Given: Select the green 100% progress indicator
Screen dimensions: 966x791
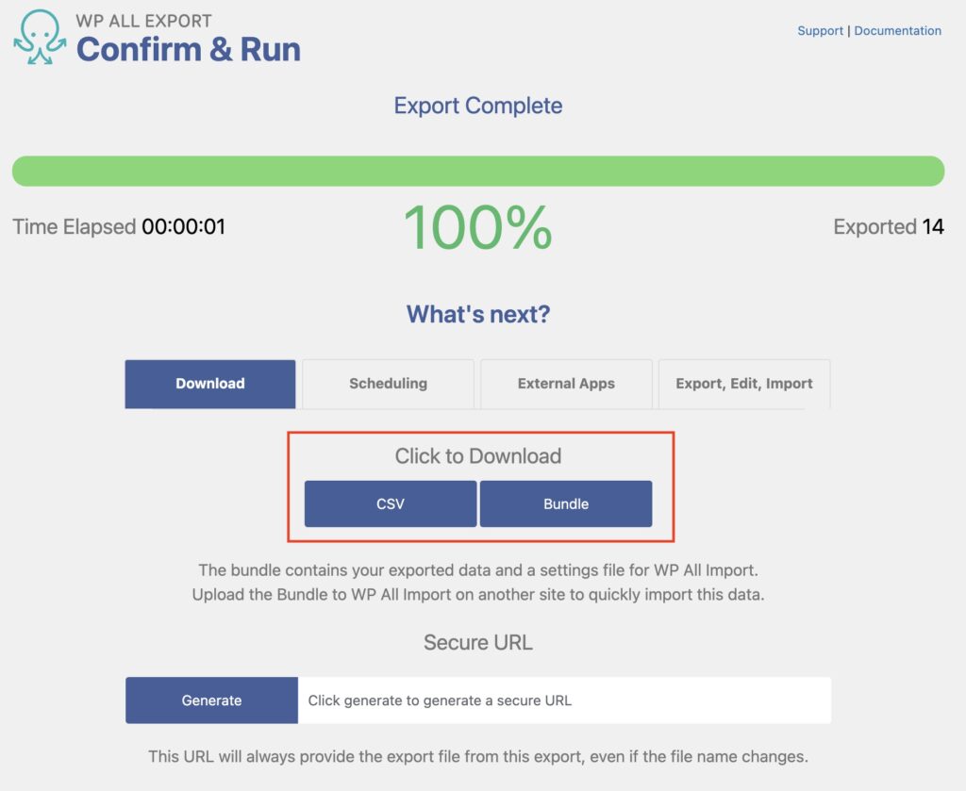Looking at the screenshot, I should point(477,224).
